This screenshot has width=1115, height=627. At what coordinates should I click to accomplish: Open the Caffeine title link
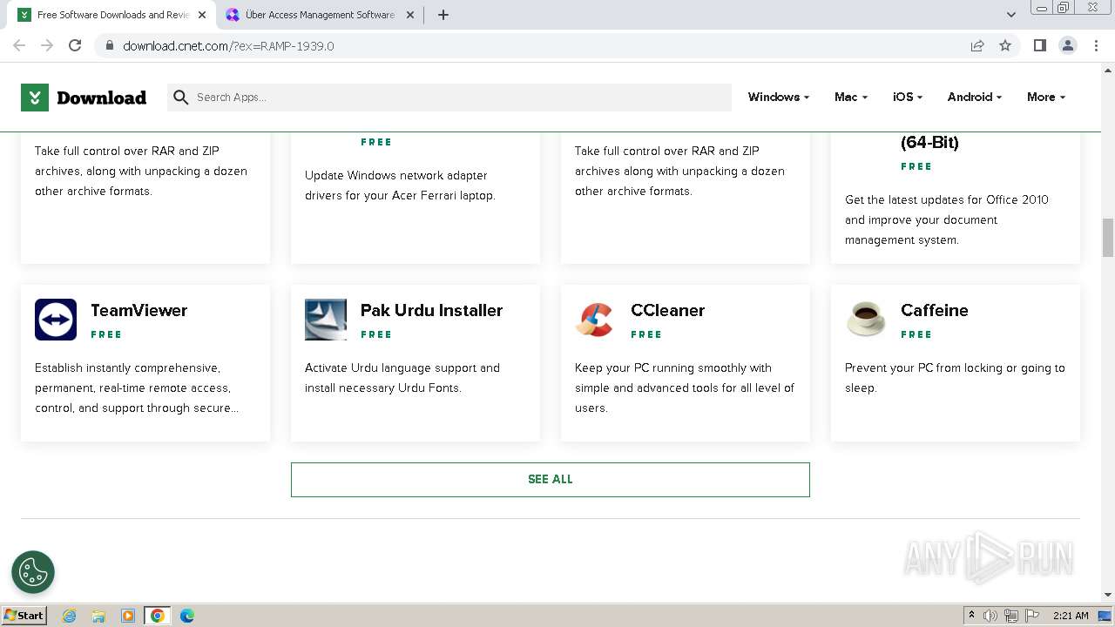(934, 310)
